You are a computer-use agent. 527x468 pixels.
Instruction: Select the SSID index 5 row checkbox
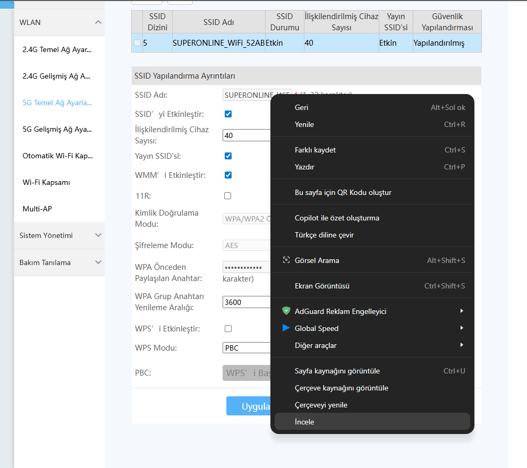point(137,43)
